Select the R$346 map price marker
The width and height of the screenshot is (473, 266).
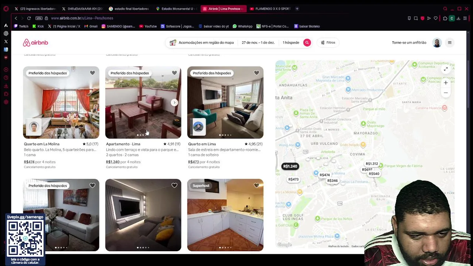point(333,181)
